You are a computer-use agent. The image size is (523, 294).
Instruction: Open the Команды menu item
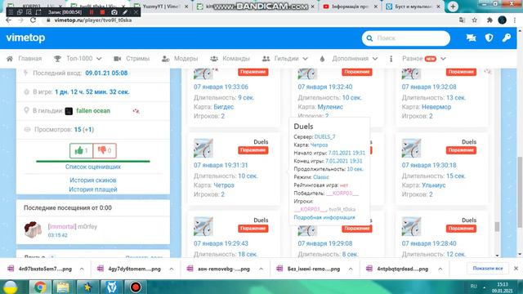tap(230, 59)
